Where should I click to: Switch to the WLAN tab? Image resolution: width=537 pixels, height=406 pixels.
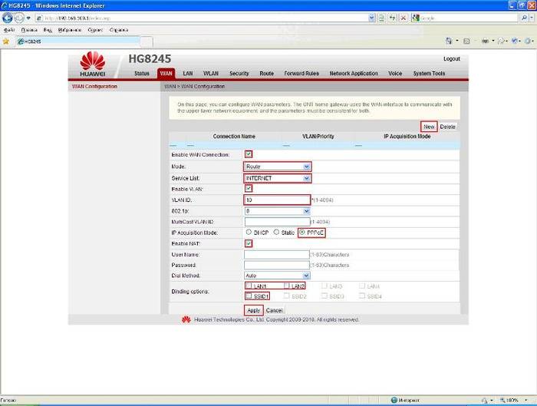point(211,74)
